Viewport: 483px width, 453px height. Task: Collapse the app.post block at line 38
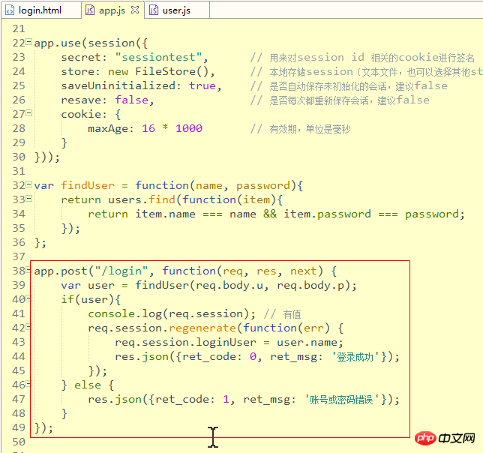tap(29, 270)
